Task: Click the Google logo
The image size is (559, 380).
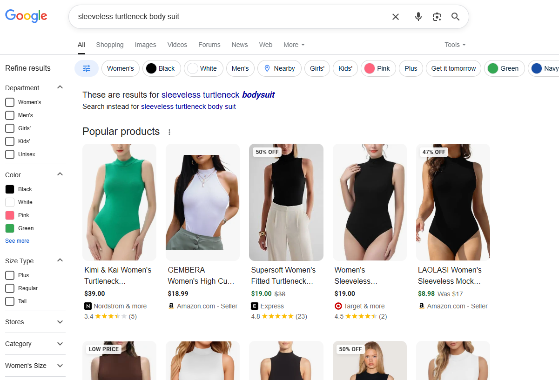Action: click(26, 16)
